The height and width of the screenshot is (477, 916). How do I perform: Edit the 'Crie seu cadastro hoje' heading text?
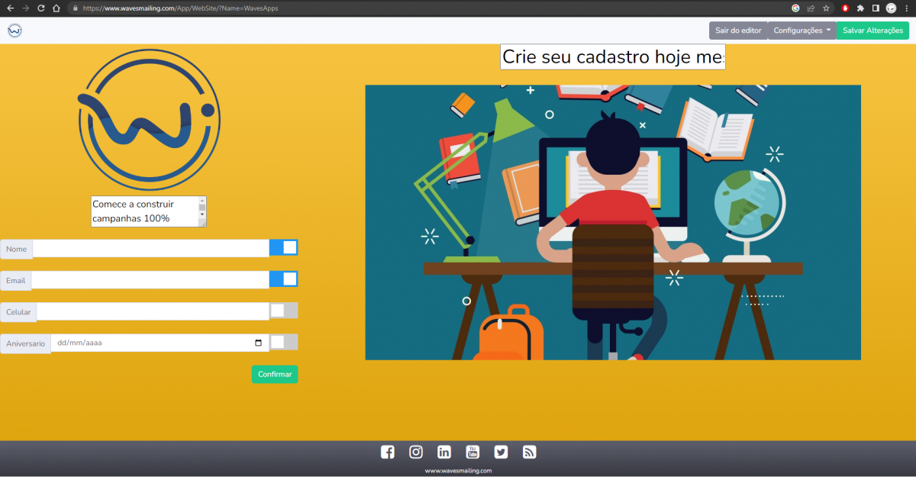(612, 57)
